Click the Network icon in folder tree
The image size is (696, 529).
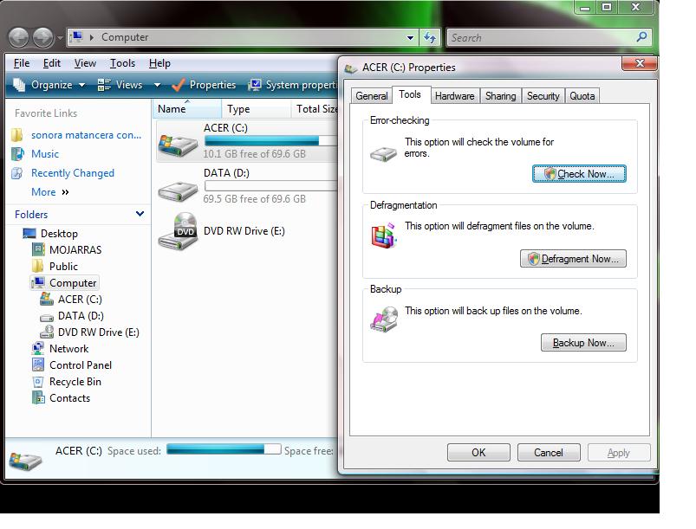click(x=38, y=349)
